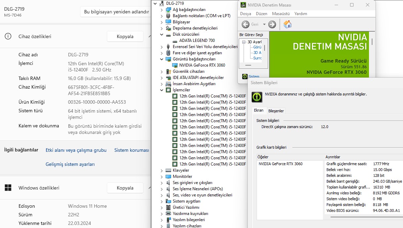Expand the Klavyeler node
The height and width of the screenshot is (228, 403).
[161, 171]
